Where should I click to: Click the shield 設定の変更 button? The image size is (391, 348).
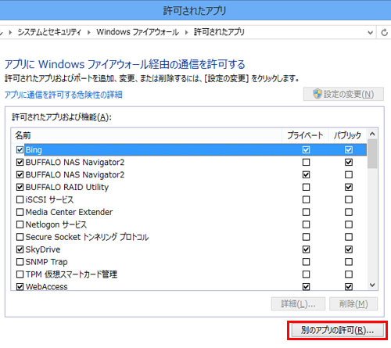(343, 94)
